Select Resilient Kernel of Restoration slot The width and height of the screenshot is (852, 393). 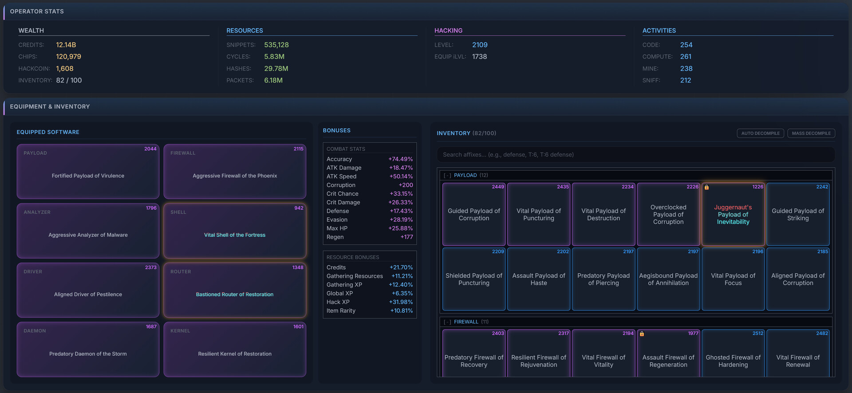click(235, 350)
